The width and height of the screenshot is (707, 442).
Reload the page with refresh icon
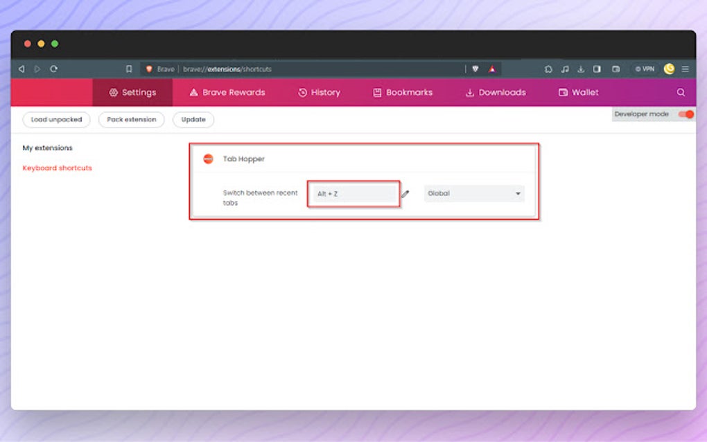53,69
